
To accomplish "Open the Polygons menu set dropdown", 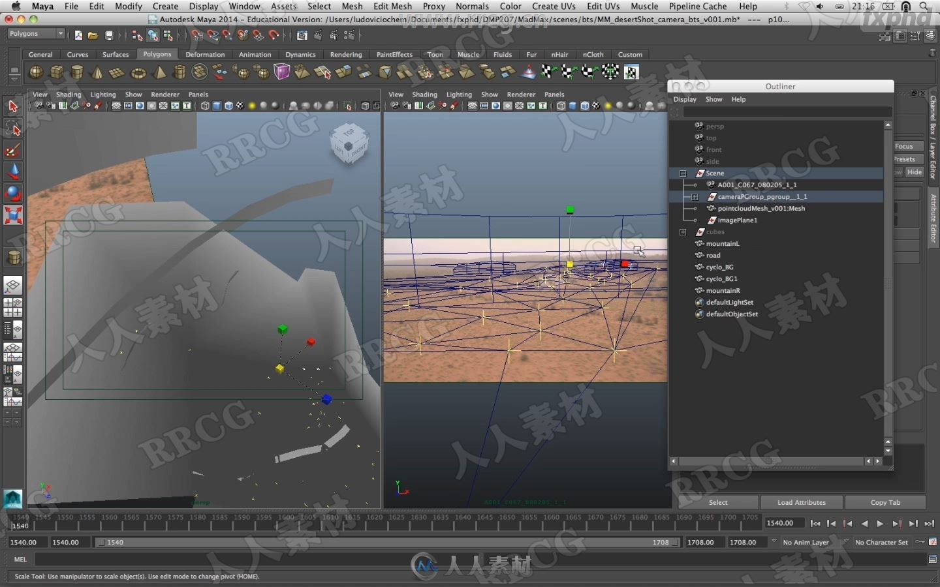I will pyautogui.click(x=37, y=33).
